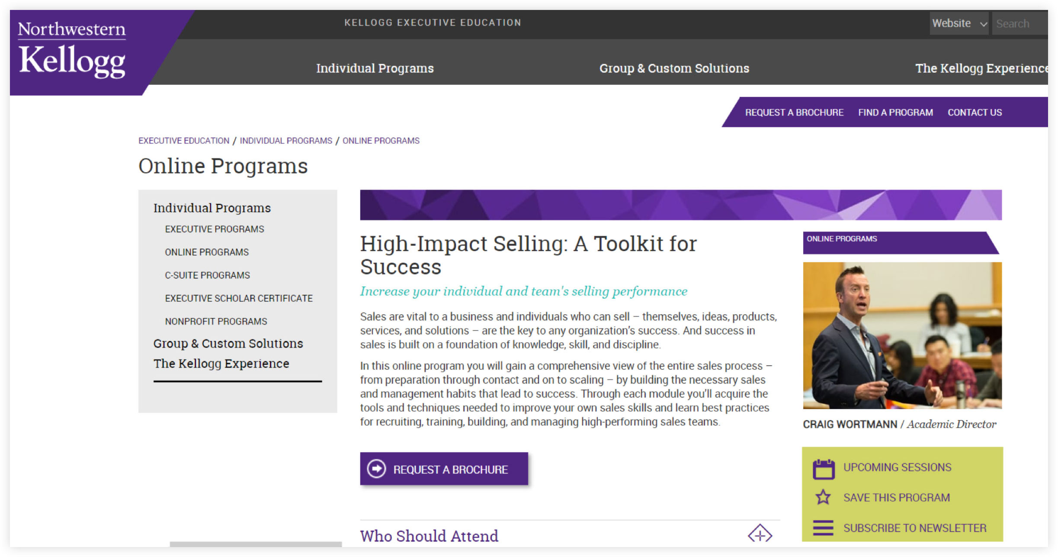Go to Online Programs breadcrumb
The width and height of the screenshot is (1058, 557).
pos(381,141)
